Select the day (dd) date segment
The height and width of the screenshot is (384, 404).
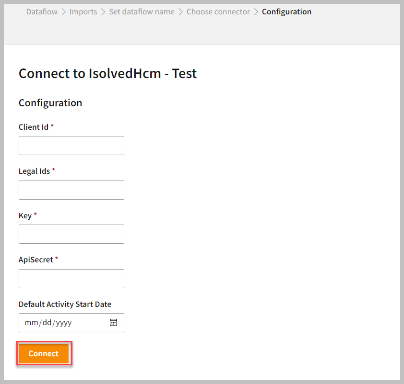47,323
